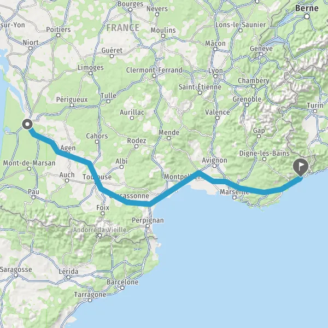Click the Clermont-Ferrand city label
The height and width of the screenshot is (328, 328).
pyautogui.click(x=154, y=70)
